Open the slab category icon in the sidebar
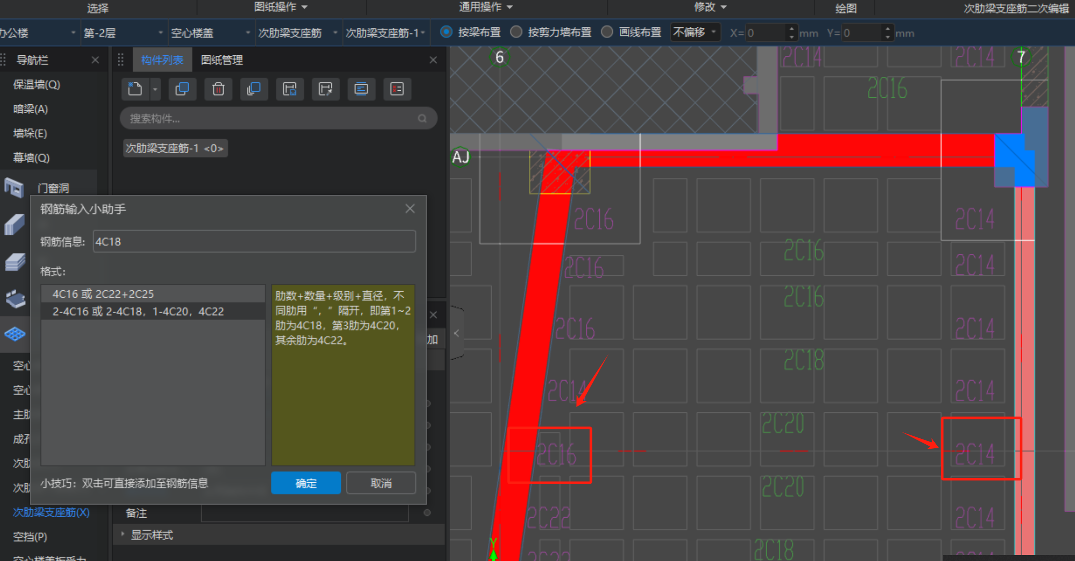The height and width of the screenshot is (561, 1075). point(14,262)
